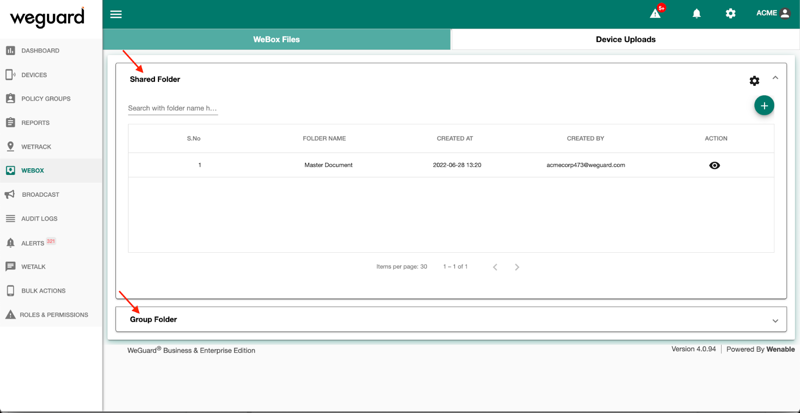800x413 pixels.
Task: View the Master Document folder via eye icon
Action: [714, 165]
